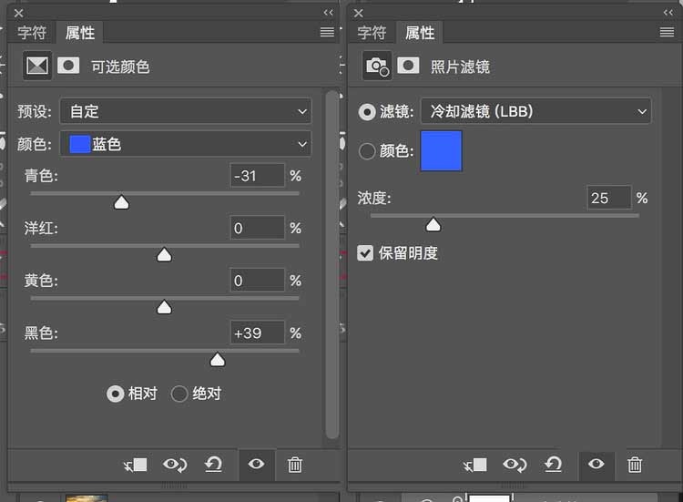
Task: Open panel menu of Photo Filter panel
Action: click(667, 32)
